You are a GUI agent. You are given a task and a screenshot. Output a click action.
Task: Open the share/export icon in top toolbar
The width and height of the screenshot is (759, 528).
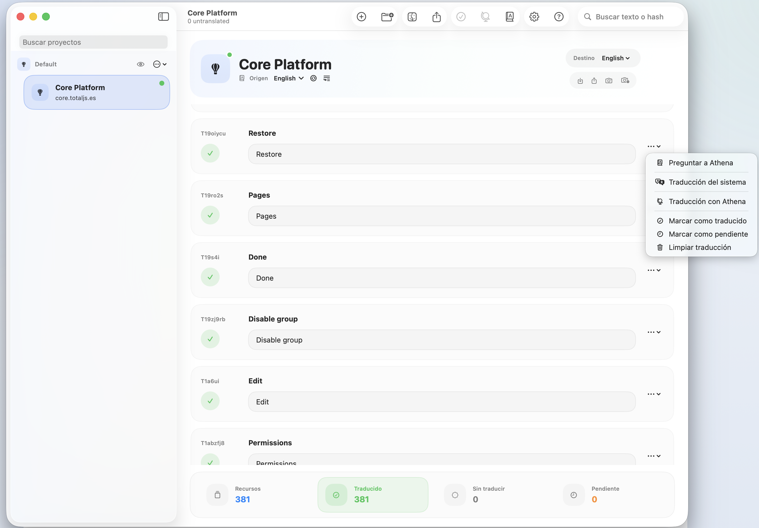(x=437, y=17)
